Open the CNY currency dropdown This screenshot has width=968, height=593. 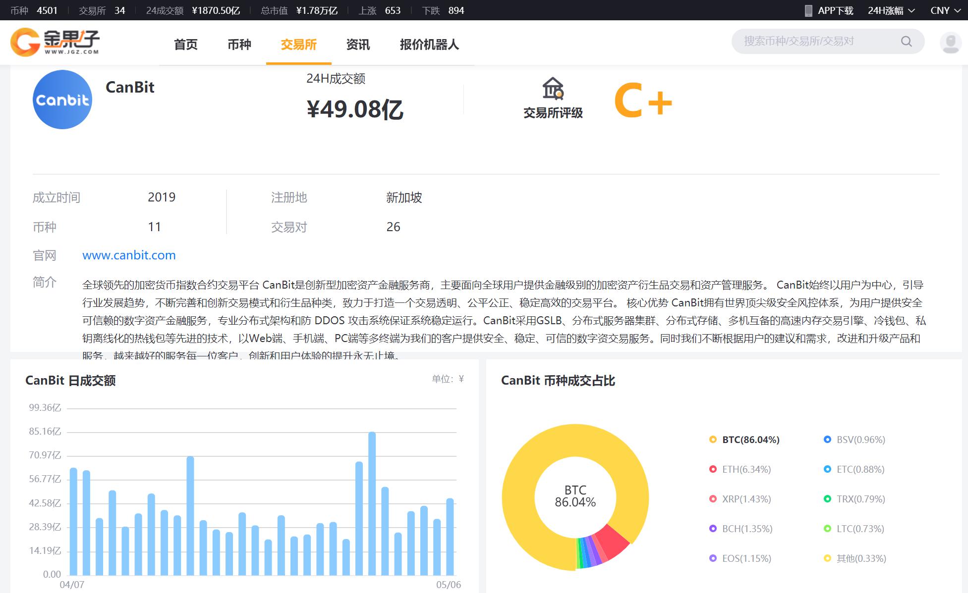click(x=945, y=10)
